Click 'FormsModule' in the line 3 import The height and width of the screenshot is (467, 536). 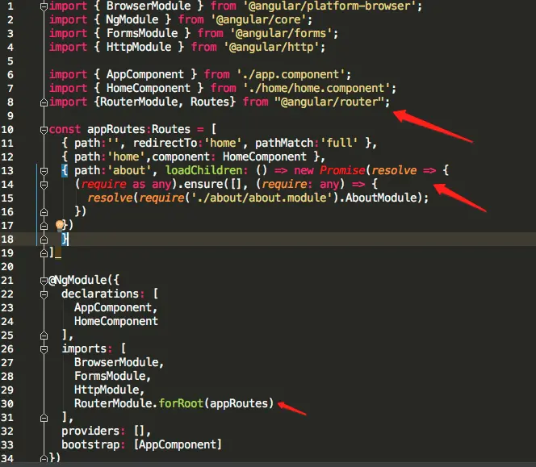tap(142, 33)
